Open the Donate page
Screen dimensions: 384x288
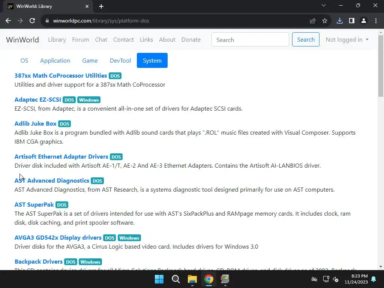(x=191, y=40)
